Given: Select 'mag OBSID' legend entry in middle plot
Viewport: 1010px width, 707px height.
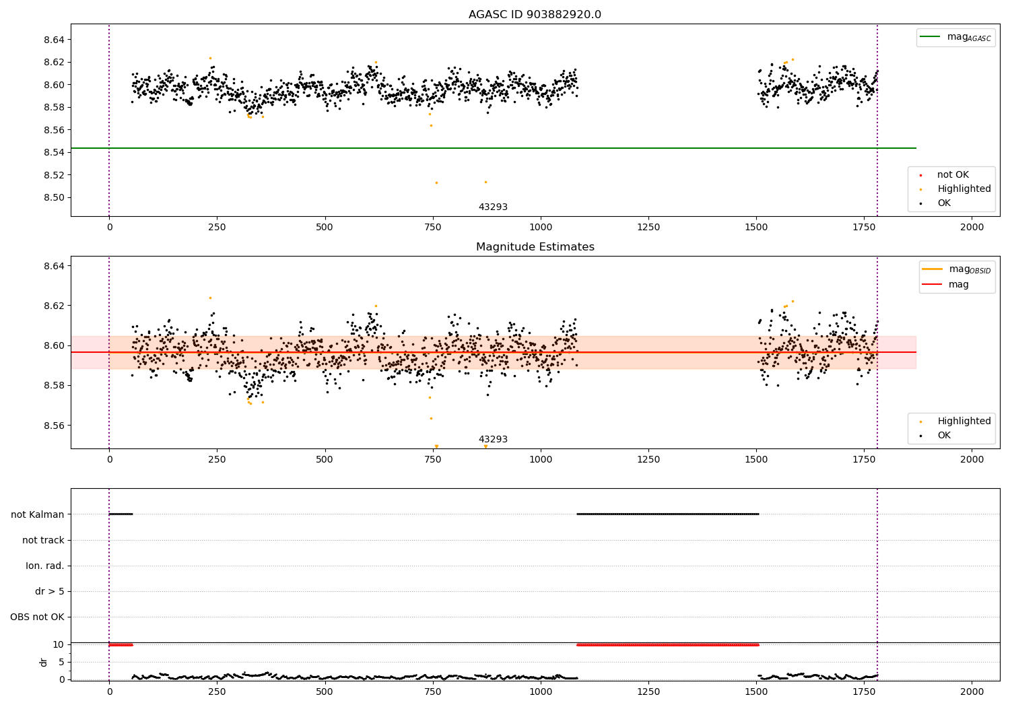Looking at the screenshot, I should pos(957,269).
